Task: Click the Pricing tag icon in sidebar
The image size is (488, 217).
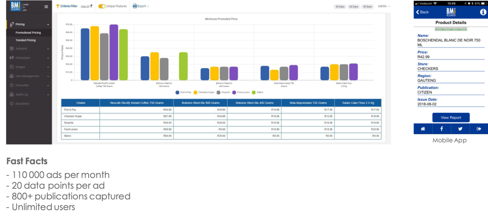Action: 12,24
